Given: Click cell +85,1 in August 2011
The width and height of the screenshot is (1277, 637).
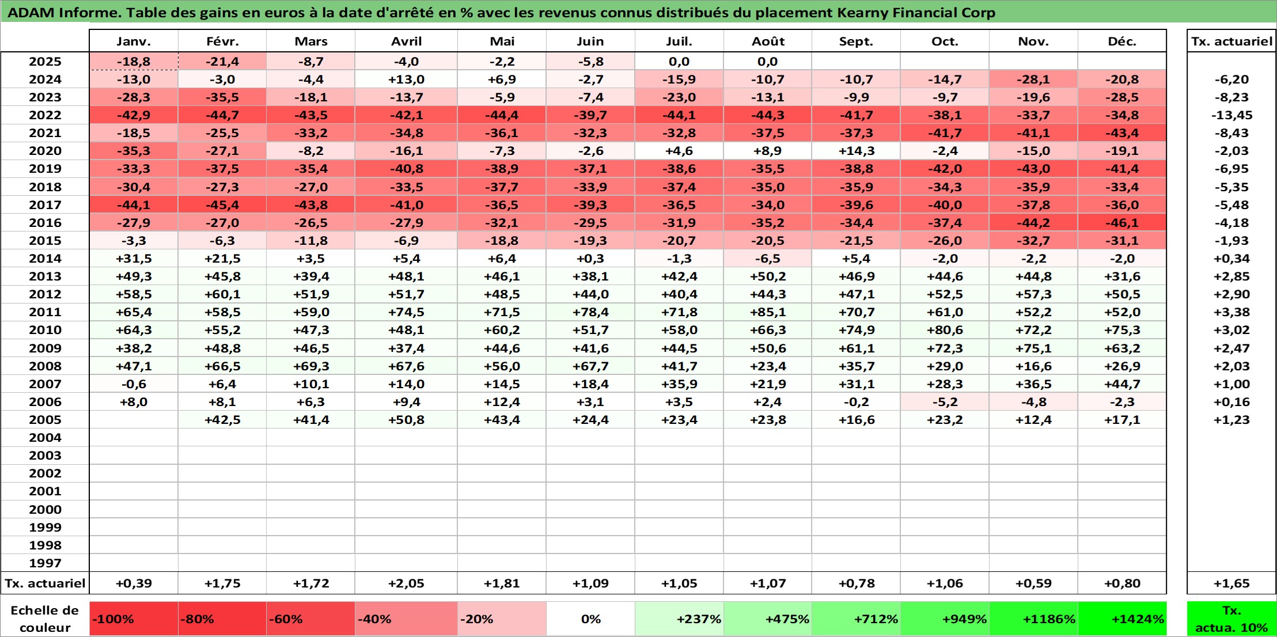Looking at the screenshot, I should coord(768,312).
